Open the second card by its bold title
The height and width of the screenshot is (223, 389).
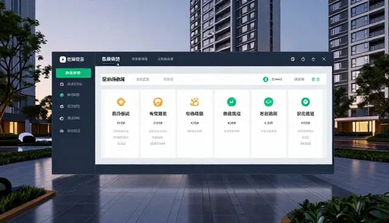(158, 114)
